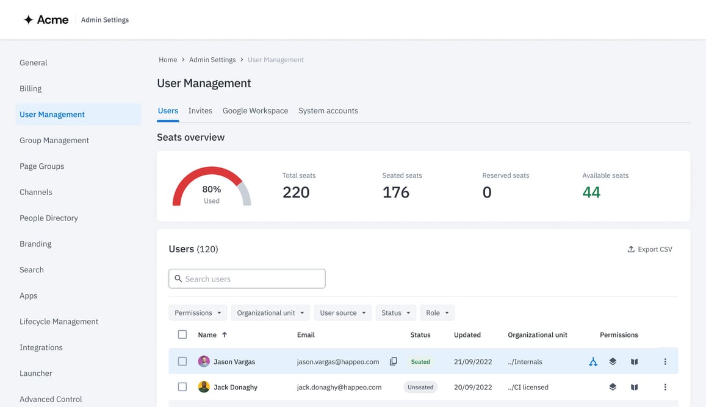Click the book permission icon in Jack Donaghy's row

point(634,387)
